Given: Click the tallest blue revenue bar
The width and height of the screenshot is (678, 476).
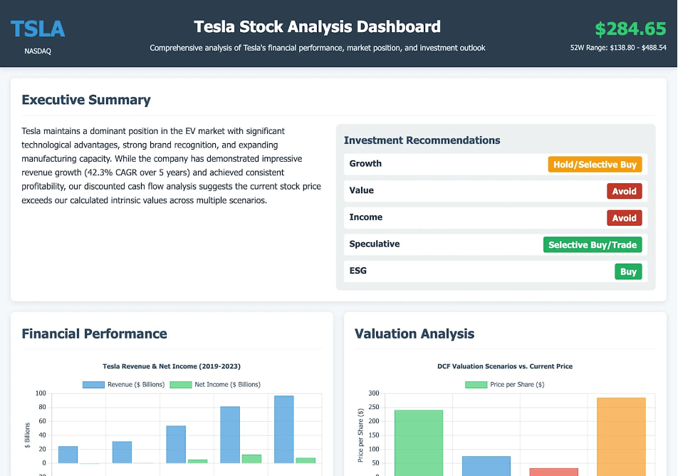Looking at the screenshot, I should point(284,429).
